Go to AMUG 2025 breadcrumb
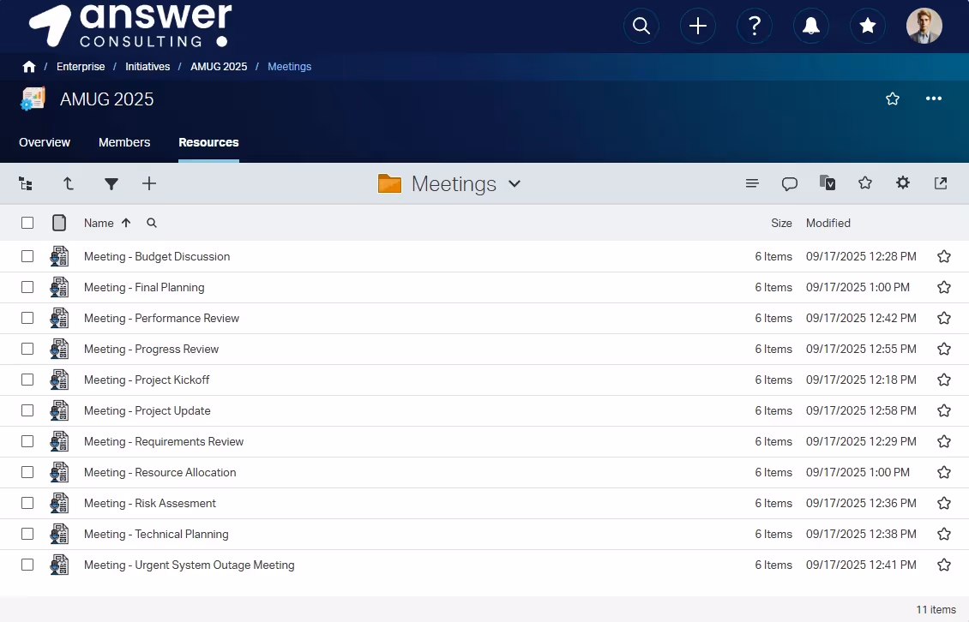Image resolution: width=969 pixels, height=622 pixels. click(x=219, y=67)
